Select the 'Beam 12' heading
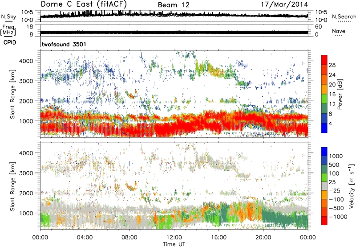 (174, 5)
